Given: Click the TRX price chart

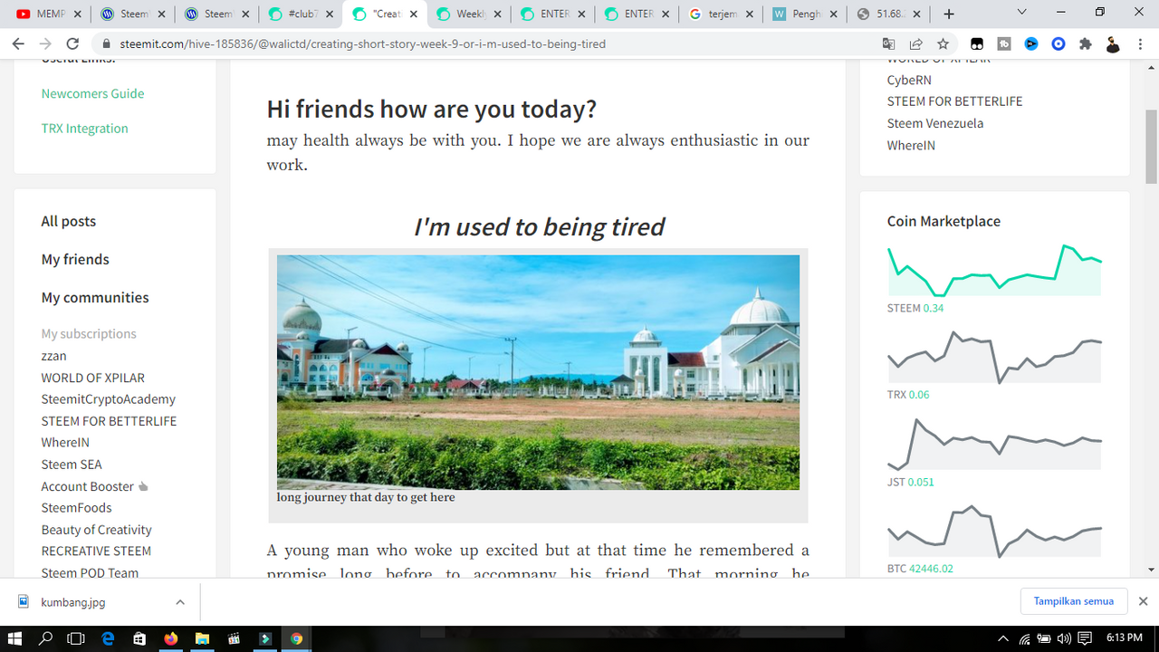Looking at the screenshot, I should (x=994, y=357).
